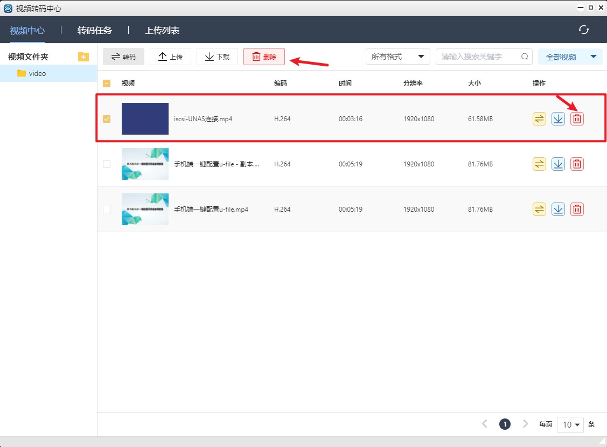Download iscsi-UNAS连接.mp4 using row icon
The image size is (607, 447).
[x=558, y=119]
